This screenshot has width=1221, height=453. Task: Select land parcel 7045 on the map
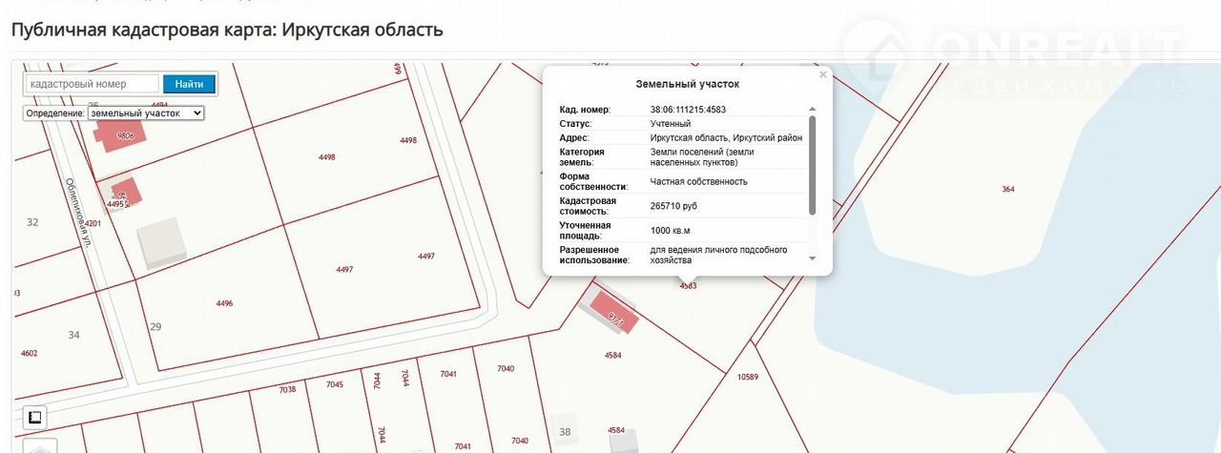pyautogui.click(x=334, y=384)
